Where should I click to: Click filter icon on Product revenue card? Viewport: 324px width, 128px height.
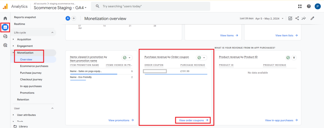click(294, 58)
